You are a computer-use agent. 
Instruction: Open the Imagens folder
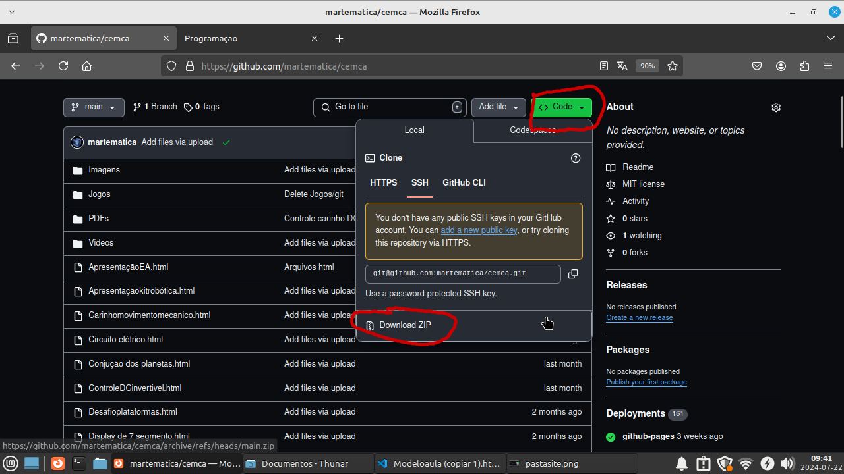tap(104, 170)
